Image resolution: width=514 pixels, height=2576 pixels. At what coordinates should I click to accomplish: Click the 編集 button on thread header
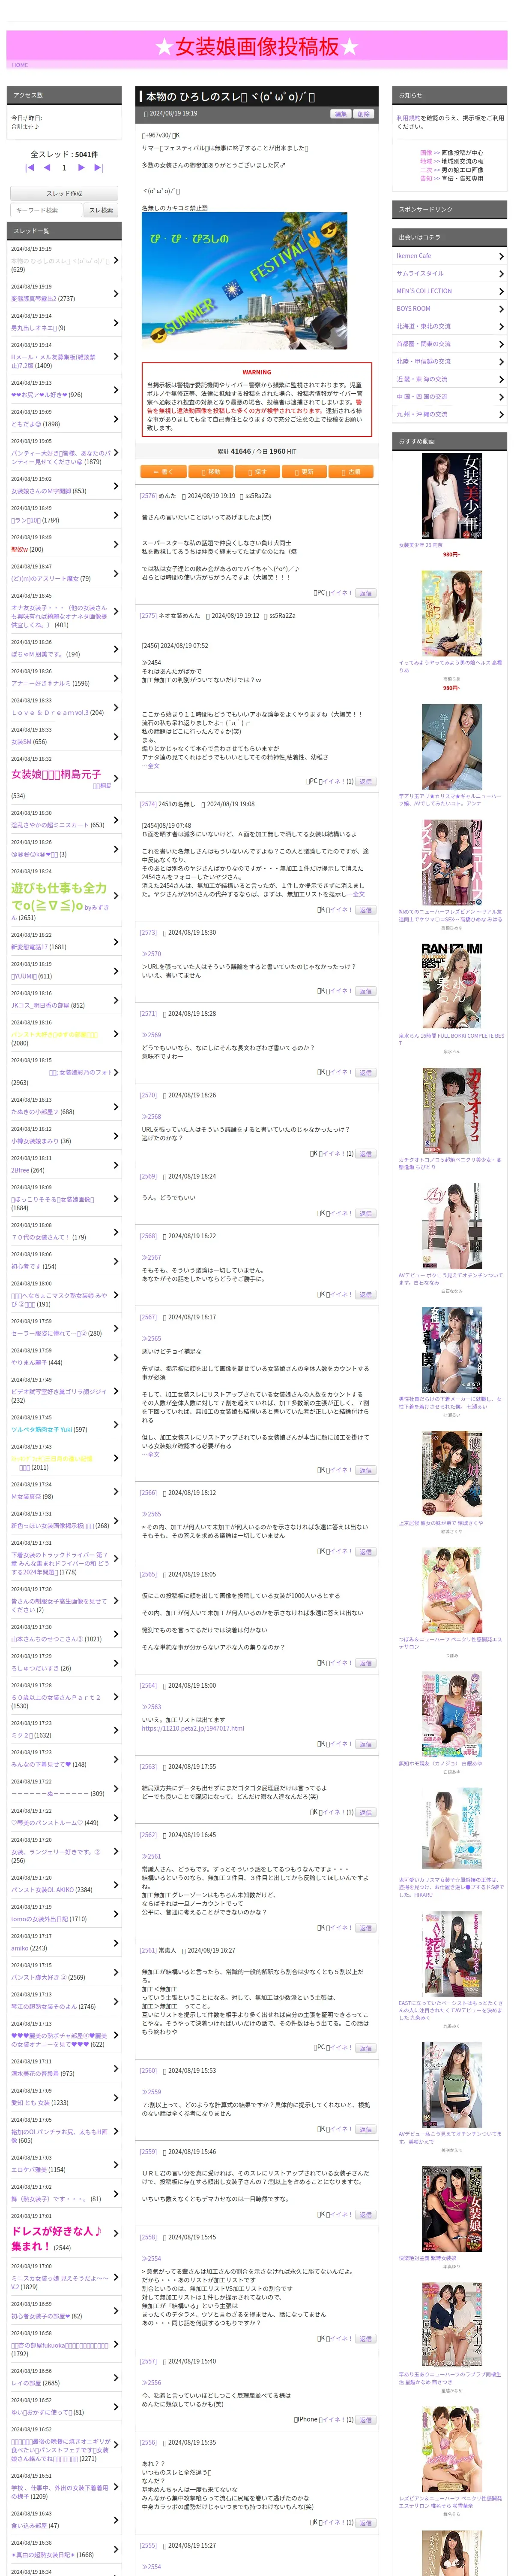pyautogui.click(x=341, y=114)
